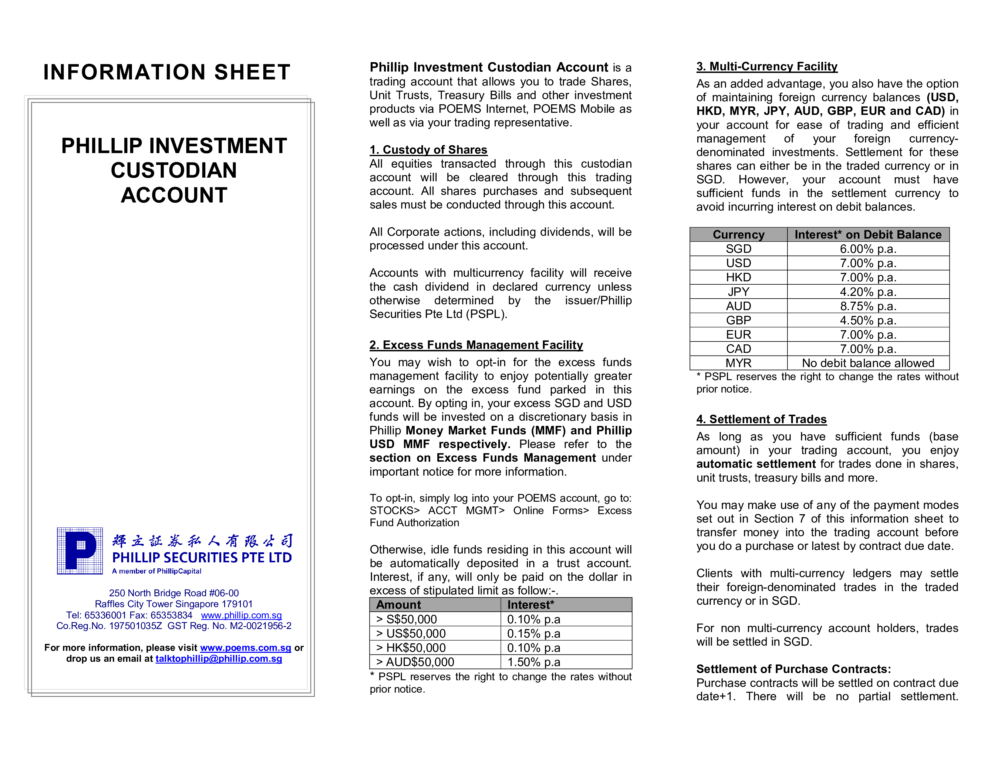Screen dimensions: 1001x773
Task: Click the 8.75% p.a. rate cell
Action: (868, 306)
